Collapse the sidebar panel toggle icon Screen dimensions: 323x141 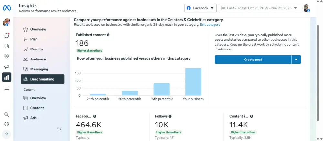tap(59, 129)
